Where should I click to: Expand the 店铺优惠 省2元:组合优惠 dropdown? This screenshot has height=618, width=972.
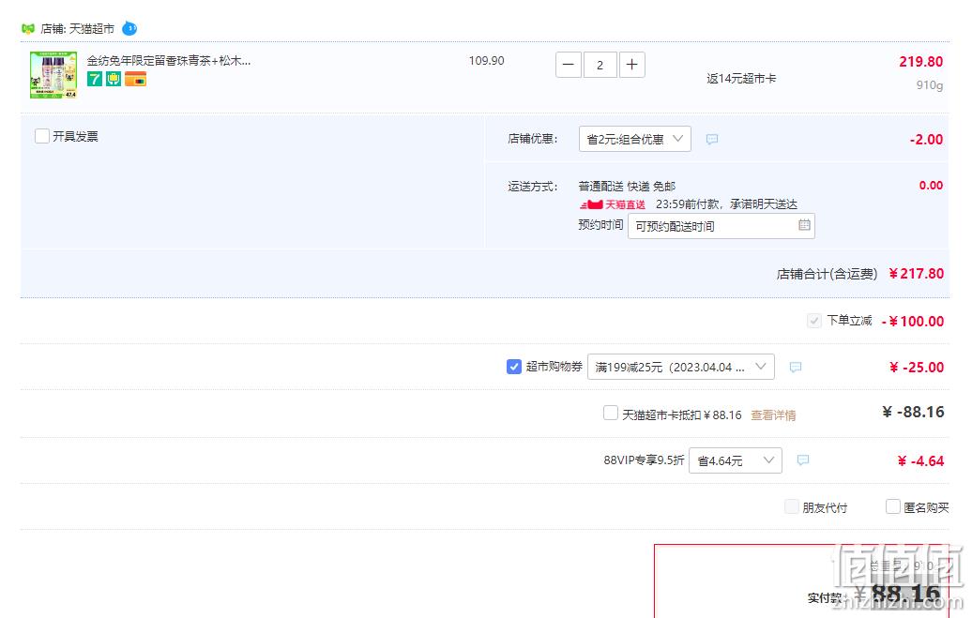pos(635,139)
